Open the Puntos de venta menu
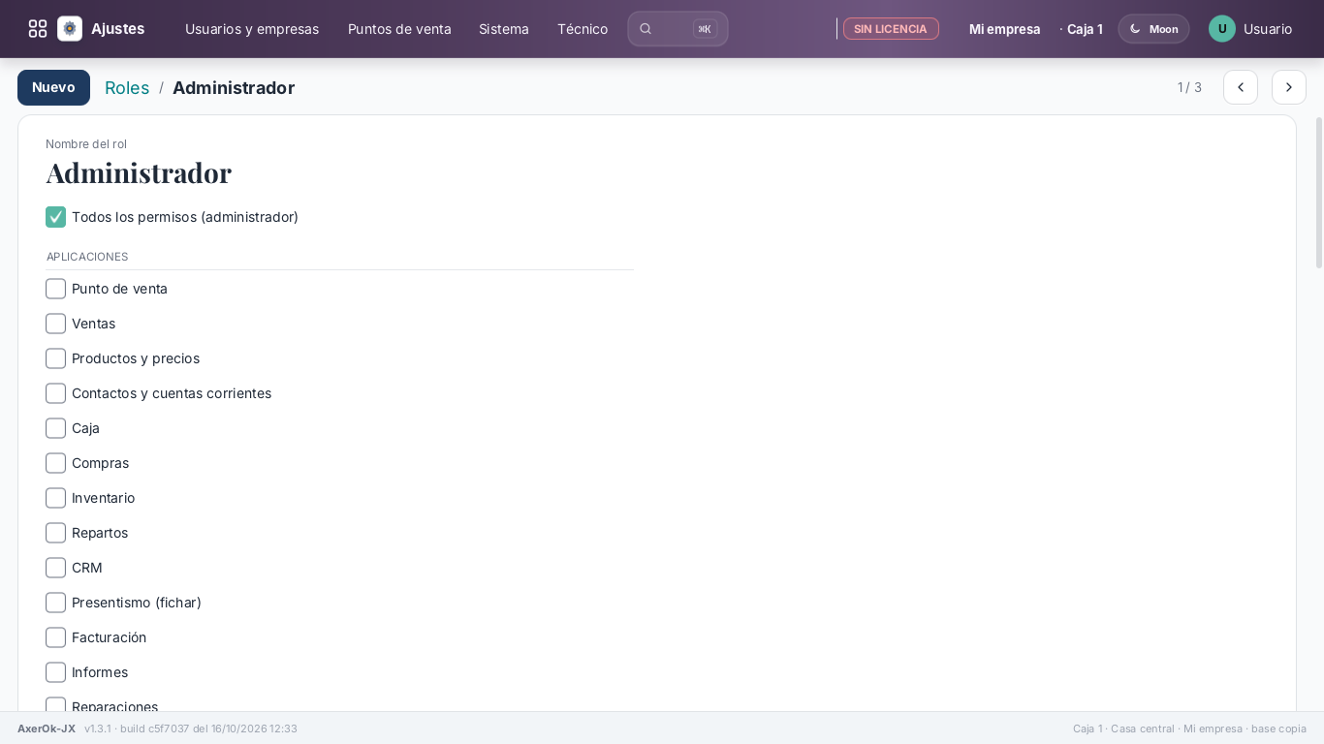1324x744 pixels. pos(399,29)
